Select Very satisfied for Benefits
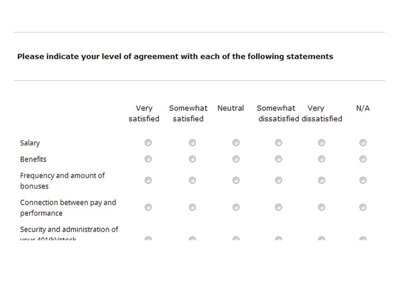401x301 pixels. point(147,159)
